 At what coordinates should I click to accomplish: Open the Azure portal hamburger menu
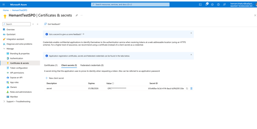3,4
